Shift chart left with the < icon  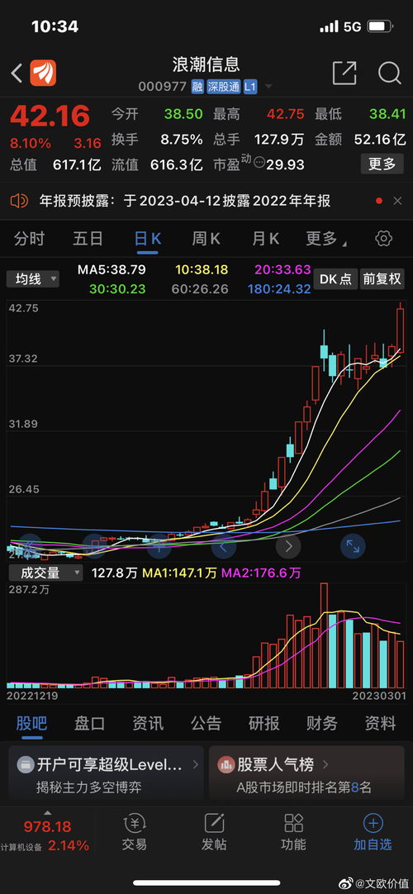[224, 546]
